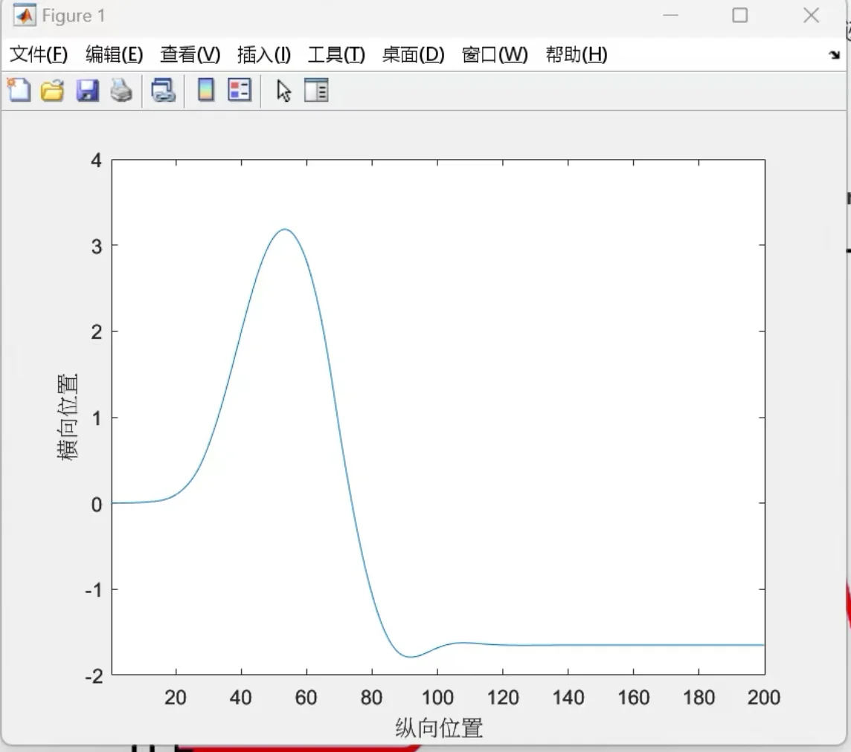Dock the figure using the corner arrow
Image resolution: width=851 pixels, height=752 pixels.
coord(834,55)
